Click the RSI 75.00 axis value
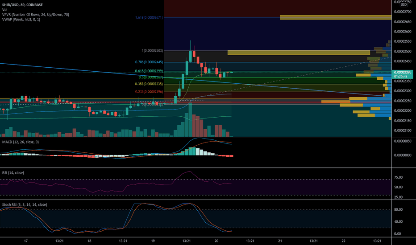416x245 pixels. pos(398,177)
